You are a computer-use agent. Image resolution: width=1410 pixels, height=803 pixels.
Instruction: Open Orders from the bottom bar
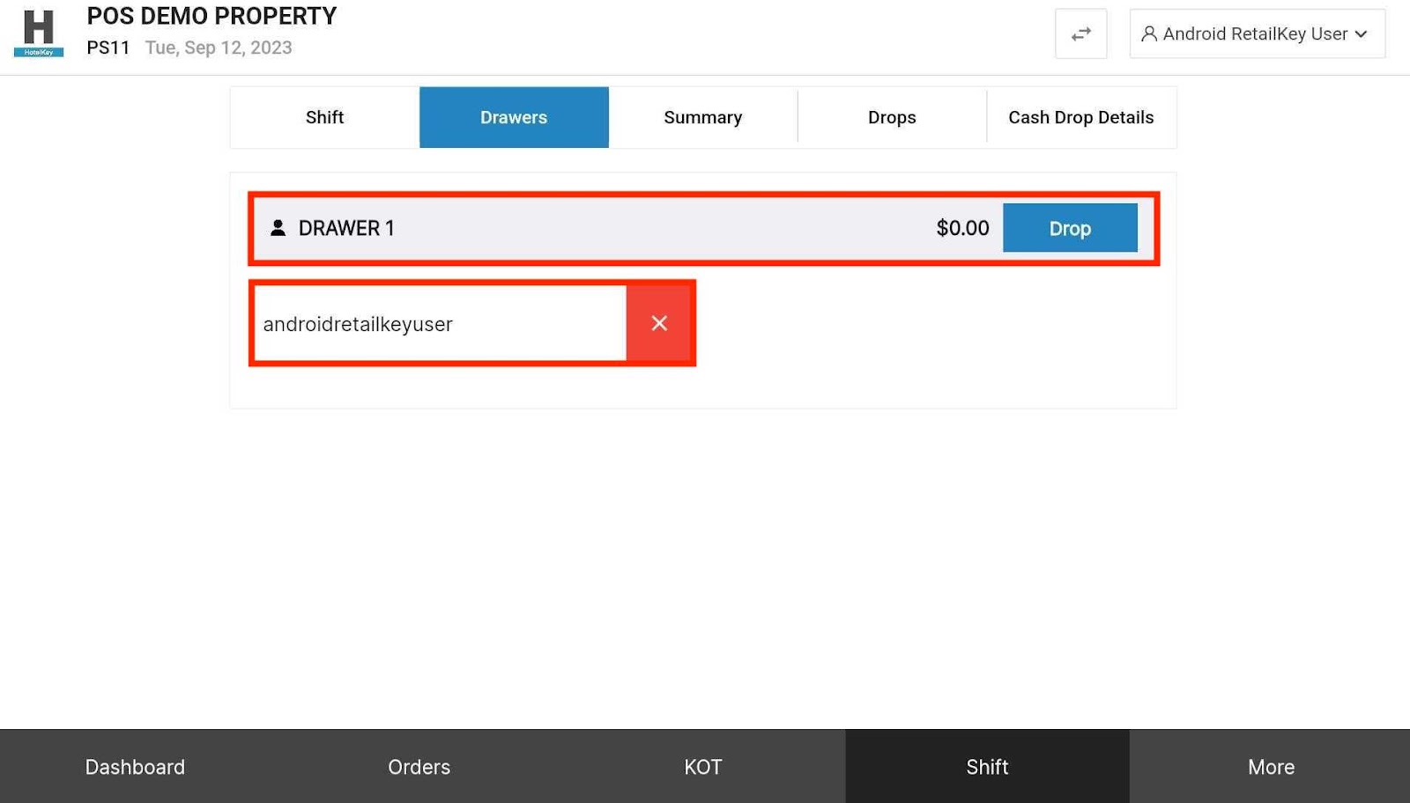419,767
